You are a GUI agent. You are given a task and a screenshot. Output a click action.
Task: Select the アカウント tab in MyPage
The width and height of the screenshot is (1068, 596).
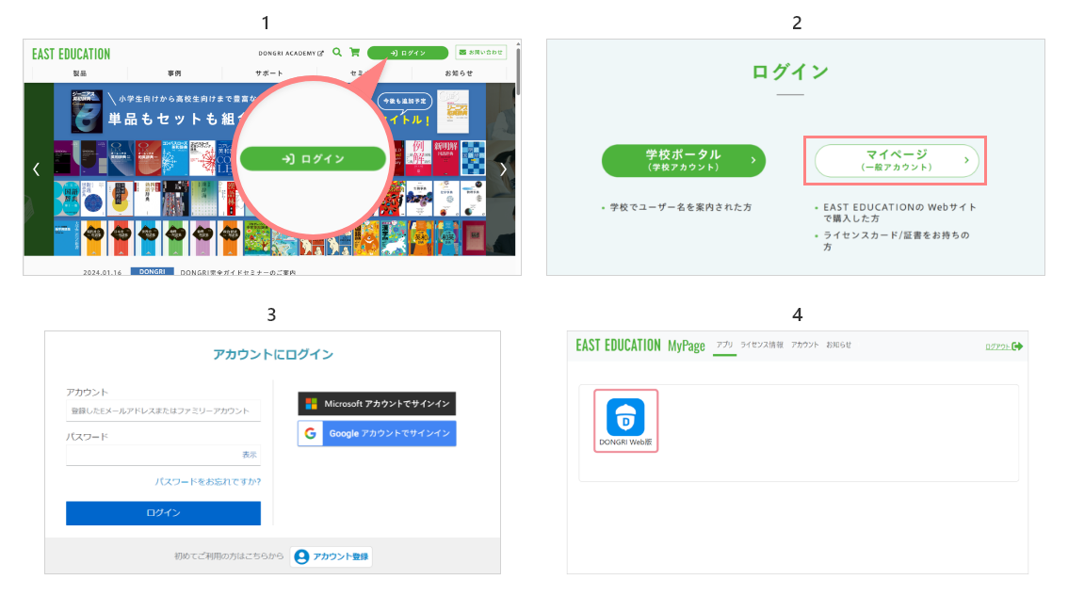(x=804, y=345)
